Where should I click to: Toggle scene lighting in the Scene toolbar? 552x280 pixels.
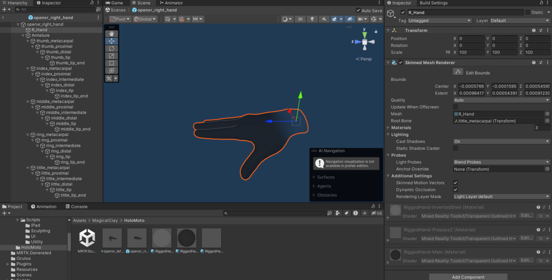coord(312,19)
